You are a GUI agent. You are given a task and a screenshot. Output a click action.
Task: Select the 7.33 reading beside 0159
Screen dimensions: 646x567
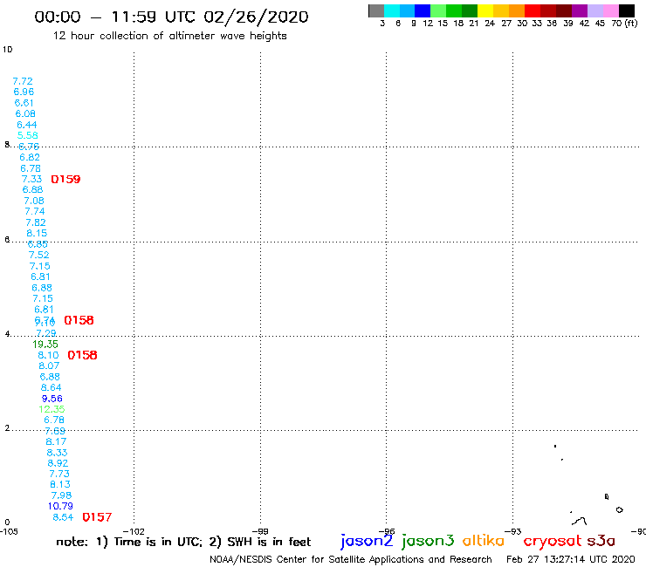pyautogui.click(x=31, y=179)
